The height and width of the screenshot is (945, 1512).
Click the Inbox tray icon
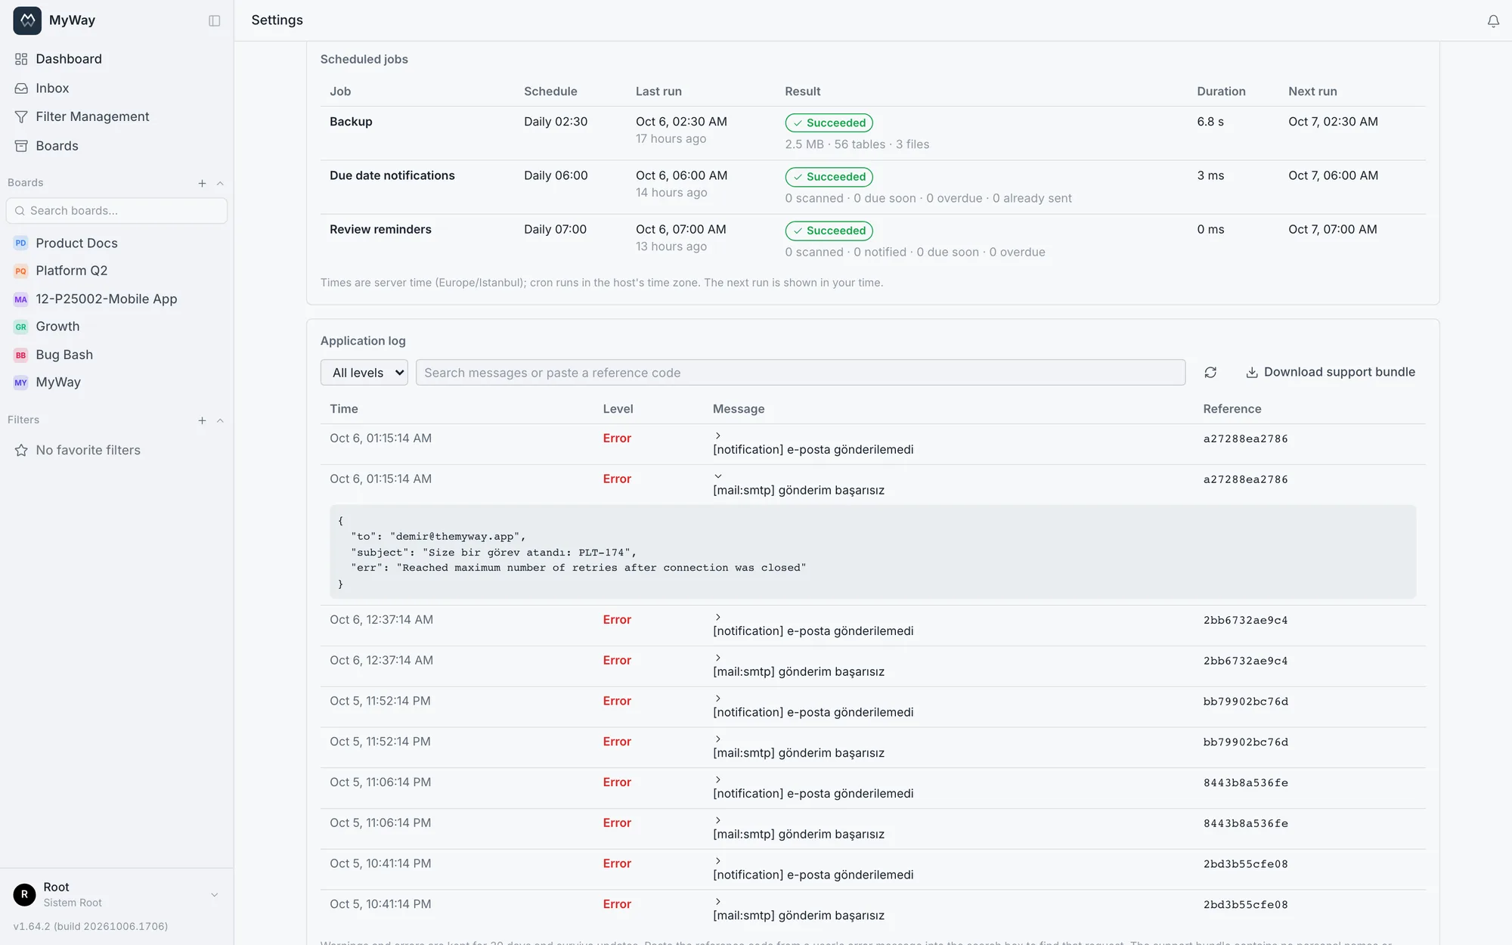click(21, 88)
